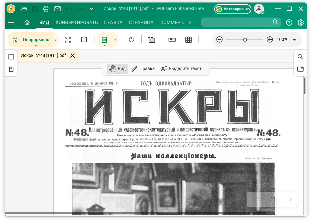Expand the Непрерывно mode options arrow

point(56,40)
